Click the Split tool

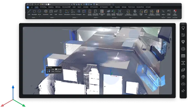[84, 12]
